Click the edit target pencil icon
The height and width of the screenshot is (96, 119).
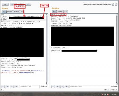click(x=113, y=4)
